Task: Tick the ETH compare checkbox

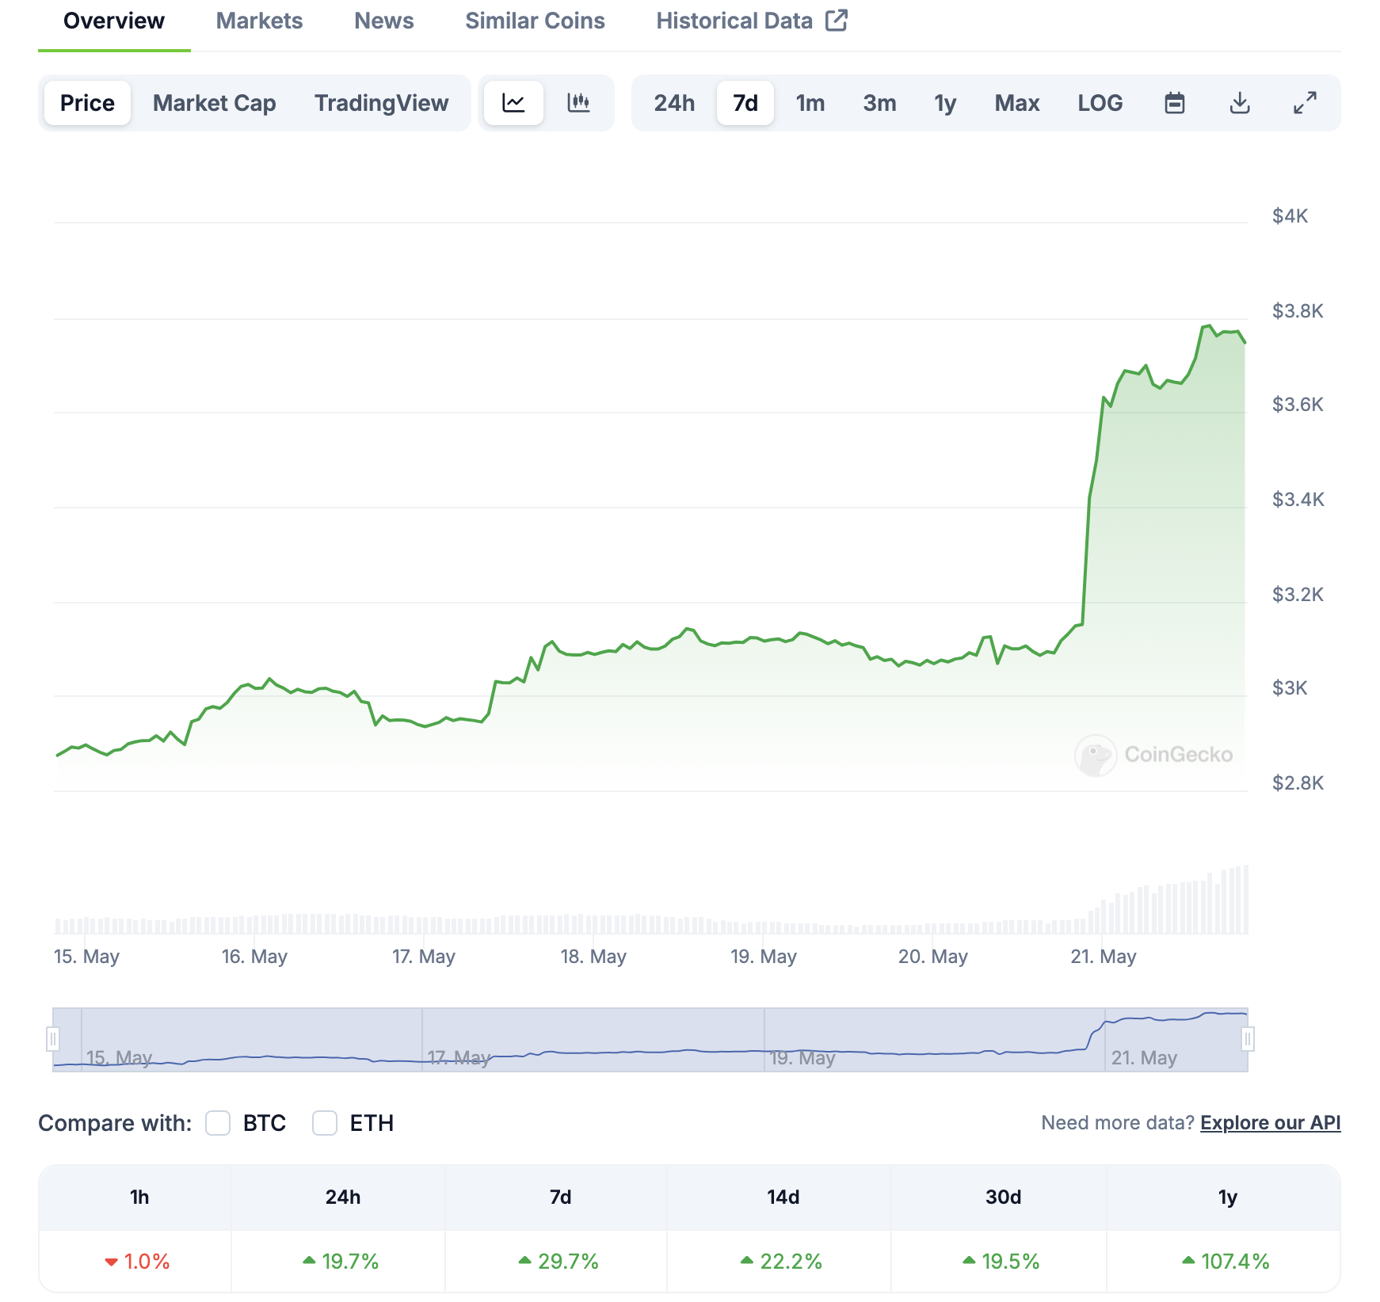Action: [325, 1123]
